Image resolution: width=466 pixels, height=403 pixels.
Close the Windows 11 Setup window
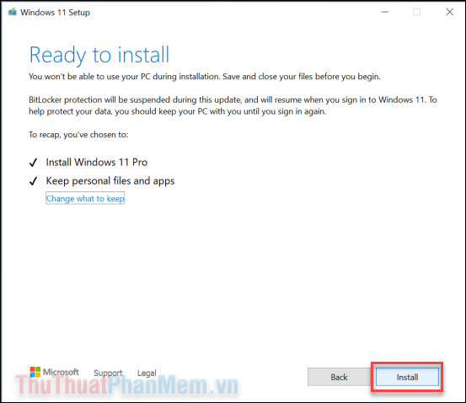[450, 12]
